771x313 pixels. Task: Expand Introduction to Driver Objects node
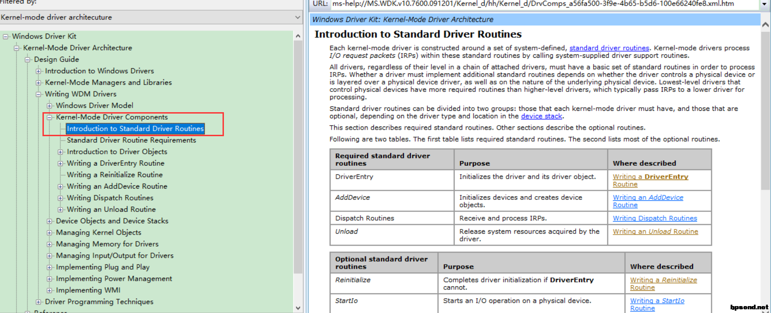tap(60, 152)
